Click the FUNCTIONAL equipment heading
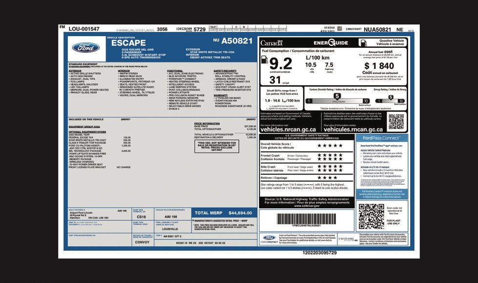This screenshot has width=478, height=283. click(175, 71)
